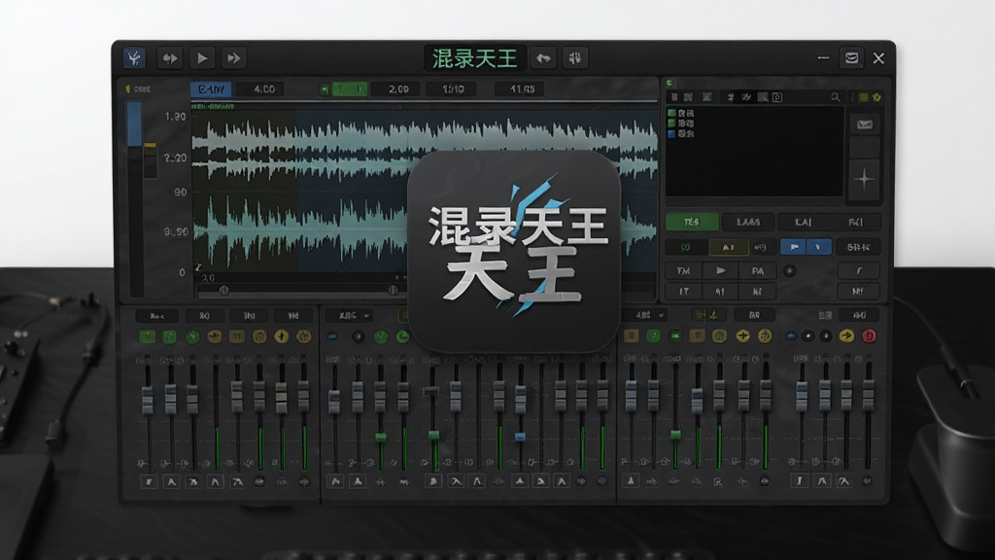
Task: Select the first green list item in the right panel
Action: (681, 113)
